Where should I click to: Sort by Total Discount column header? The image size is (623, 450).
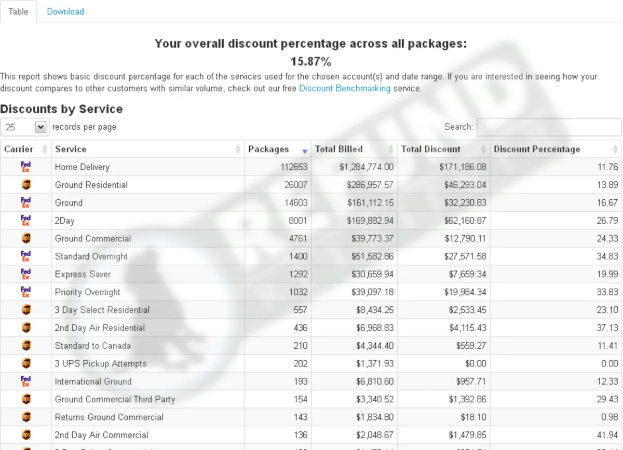coord(443,149)
